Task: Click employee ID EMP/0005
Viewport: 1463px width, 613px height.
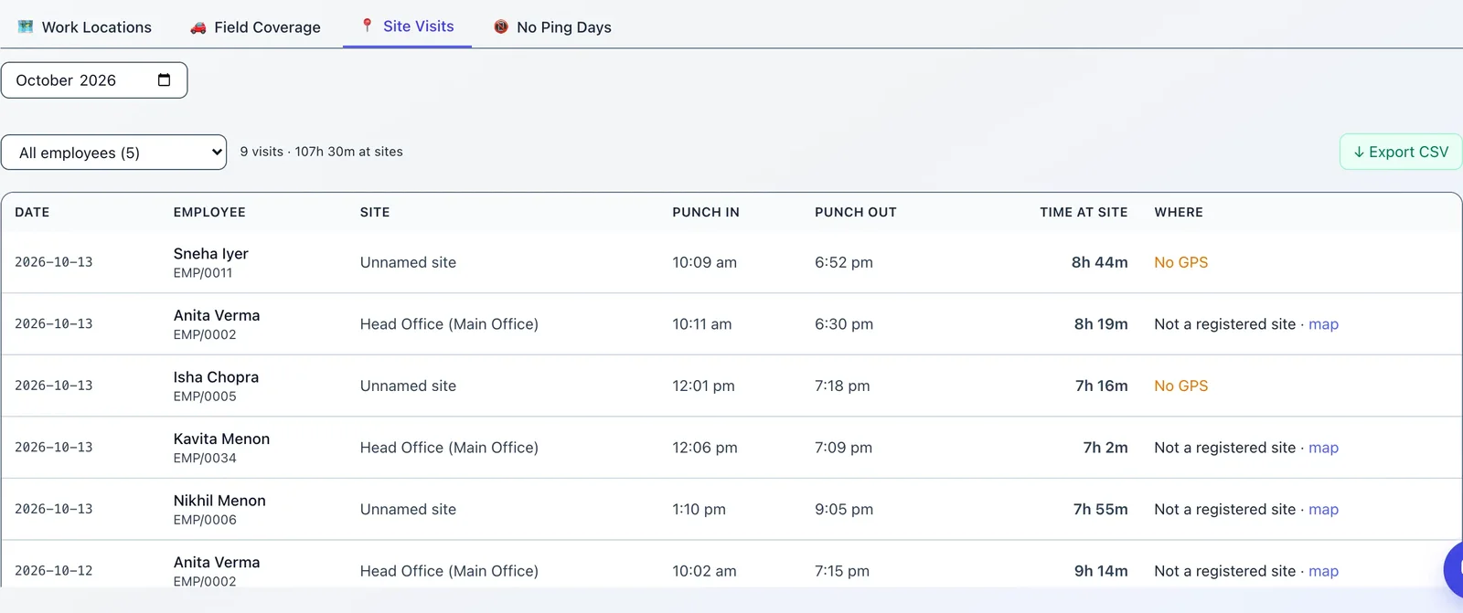Action: [x=205, y=396]
